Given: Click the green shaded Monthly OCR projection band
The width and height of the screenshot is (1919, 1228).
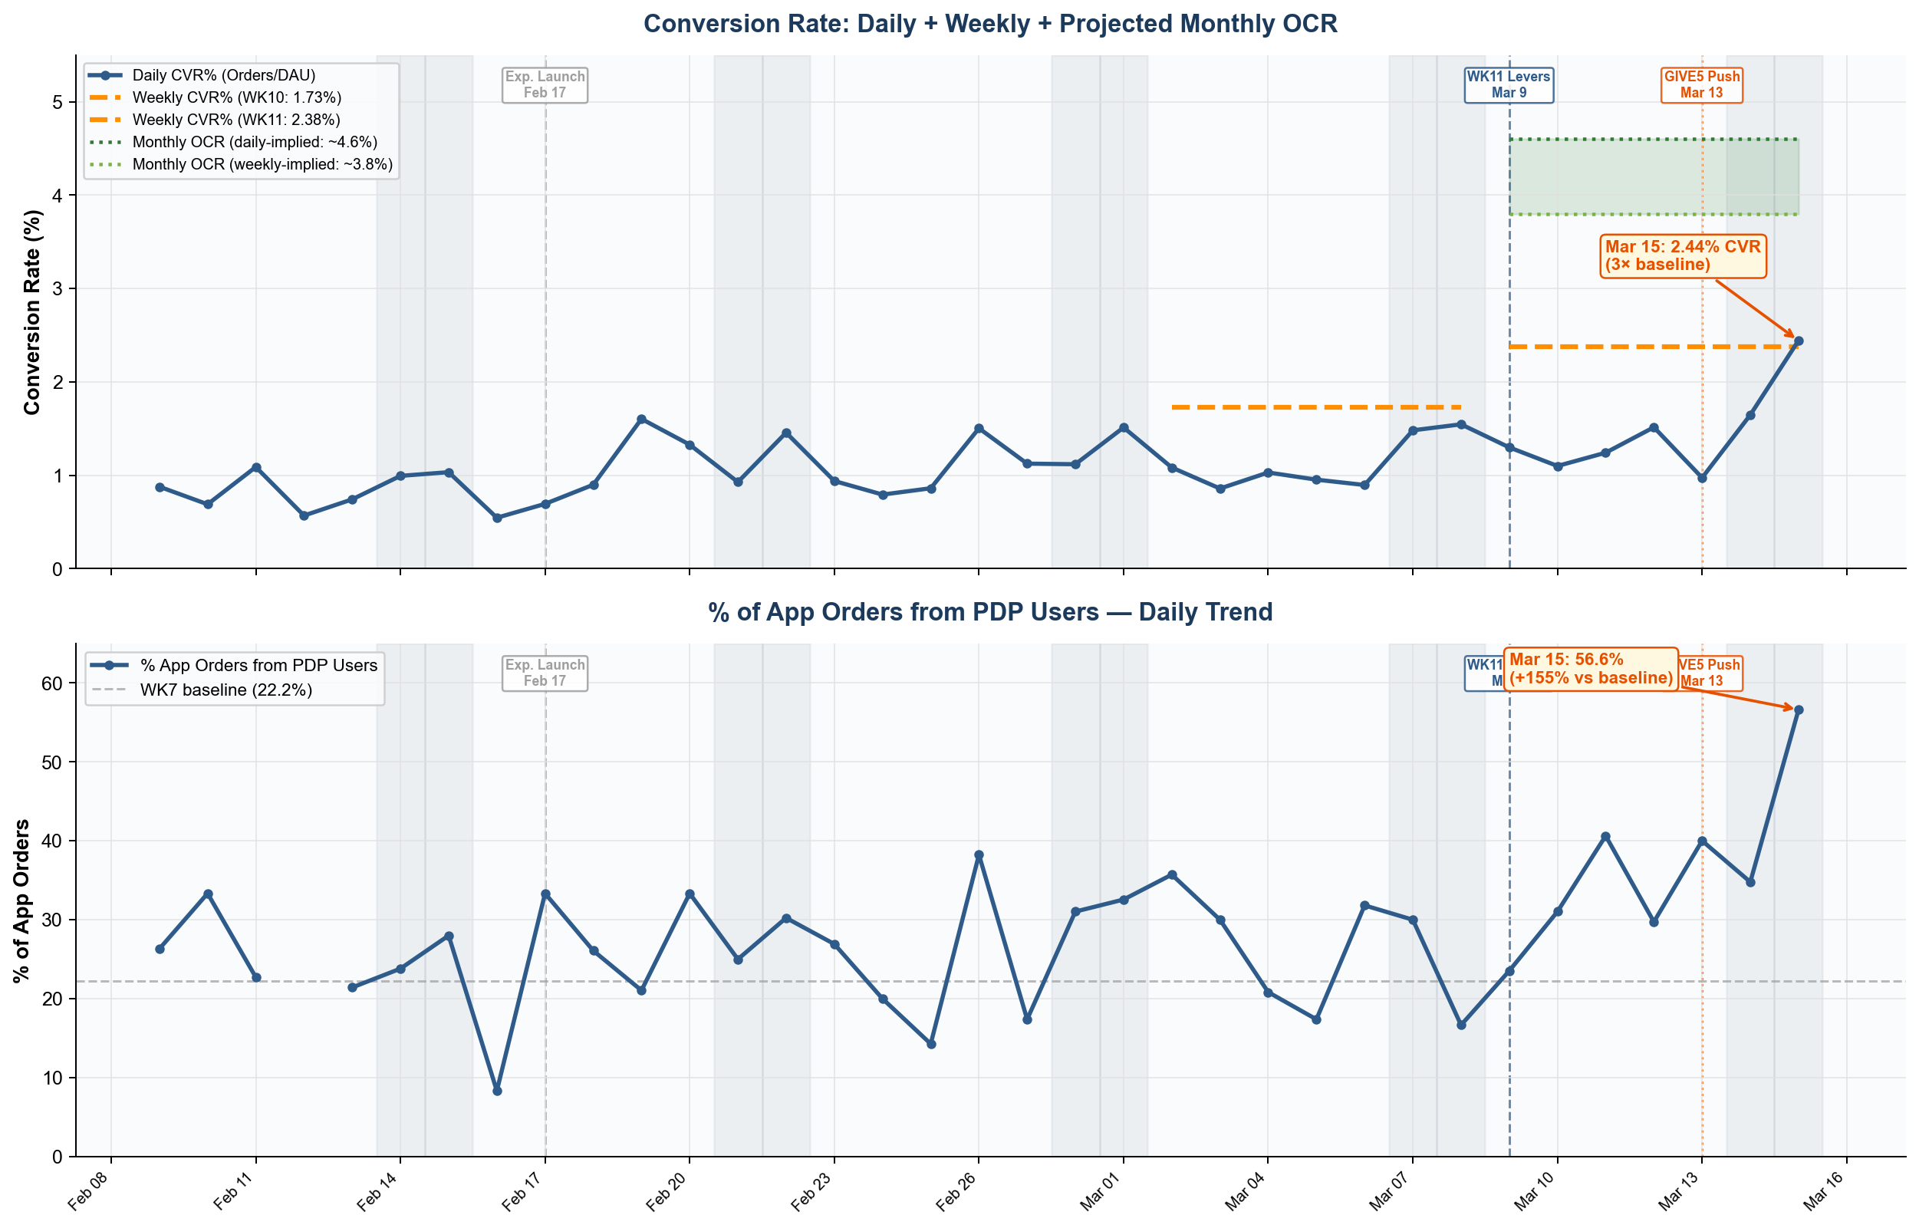Looking at the screenshot, I should [1654, 177].
